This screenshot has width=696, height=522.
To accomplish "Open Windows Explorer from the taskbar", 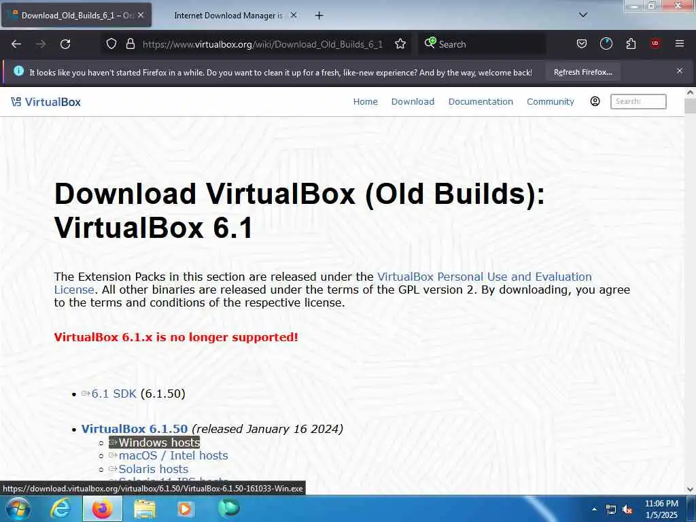I will (145, 508).
